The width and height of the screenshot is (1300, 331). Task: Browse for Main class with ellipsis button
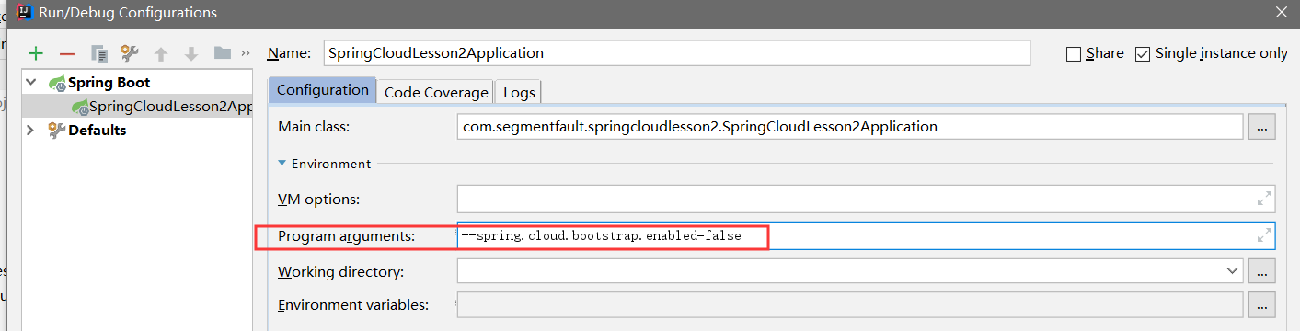pos(1261,127)
